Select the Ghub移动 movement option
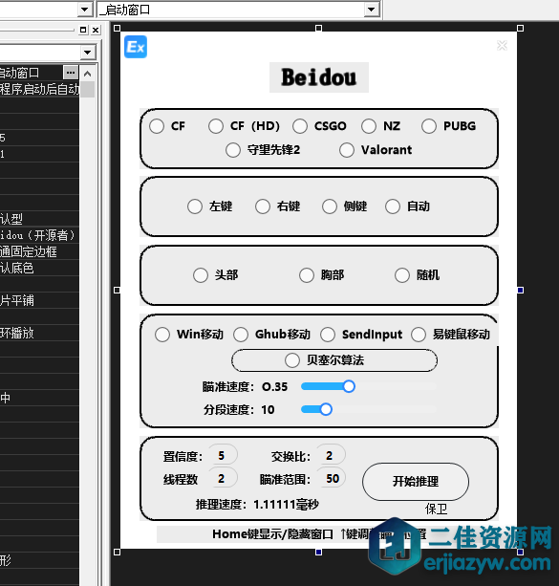 click(241, 335)
